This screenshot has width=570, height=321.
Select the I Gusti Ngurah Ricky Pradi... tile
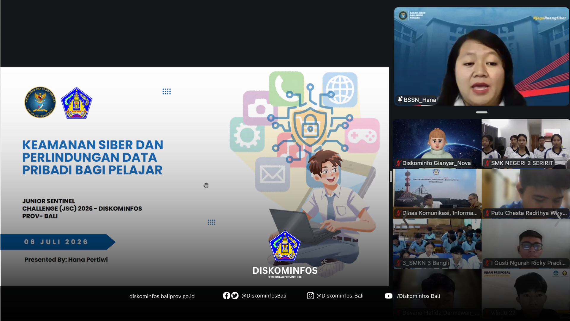tap(526, 244)
